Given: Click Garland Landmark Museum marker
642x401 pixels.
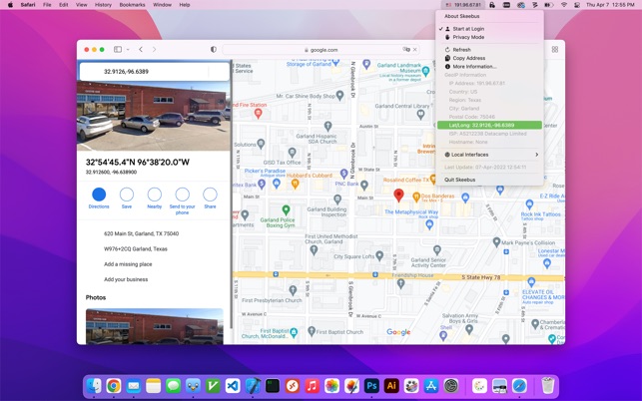Looking at the screenshot, I should [425, 72].
